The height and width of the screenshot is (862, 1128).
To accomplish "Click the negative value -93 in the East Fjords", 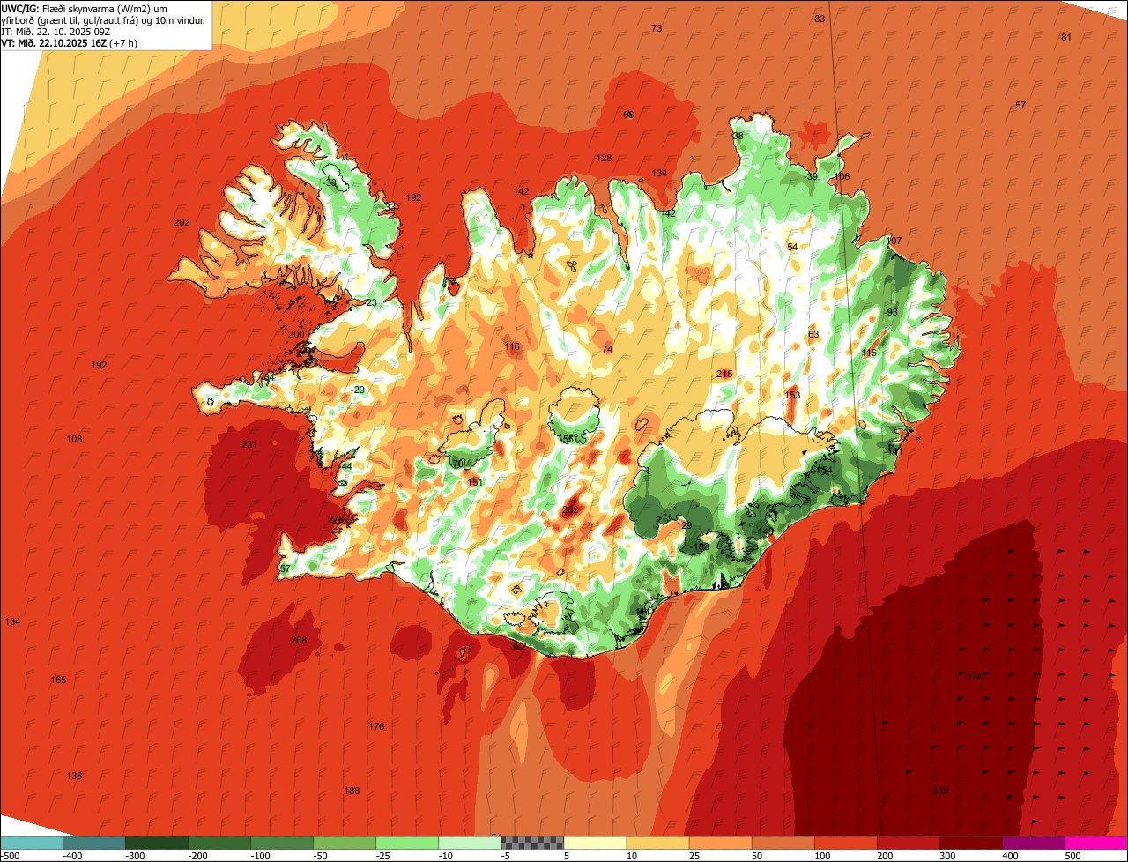I will point(891,312).
